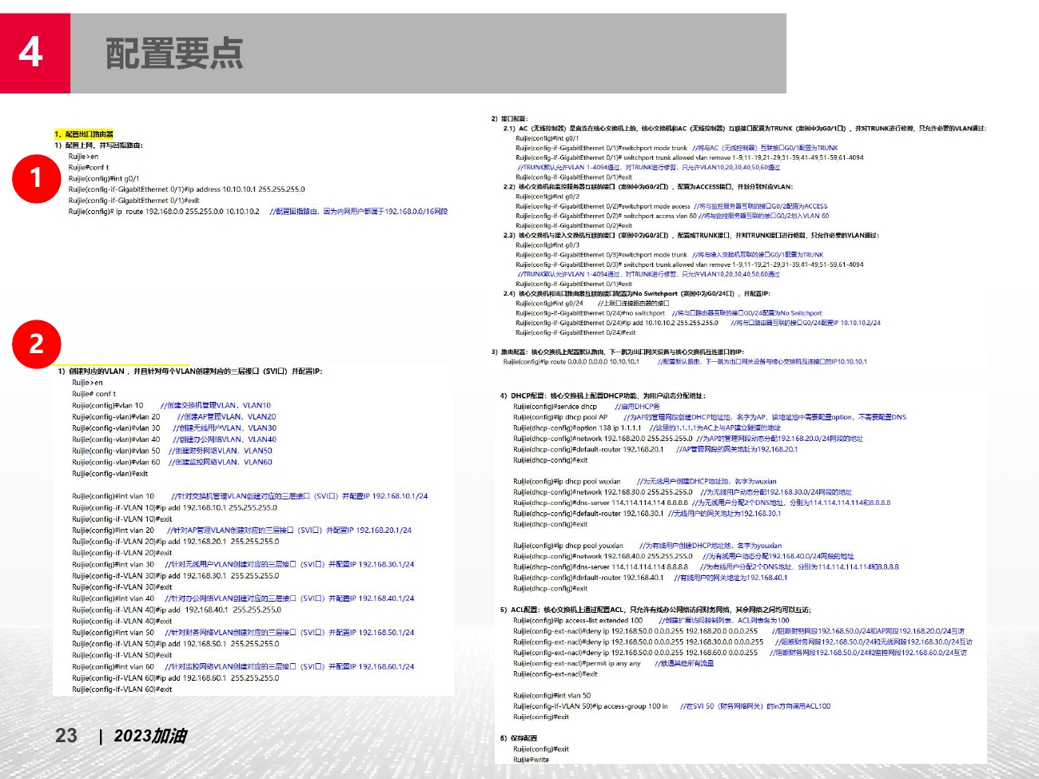This screenshot has width=1039, height=779.
Task: Click the red circle numbered 1
Action: point(36,179)
